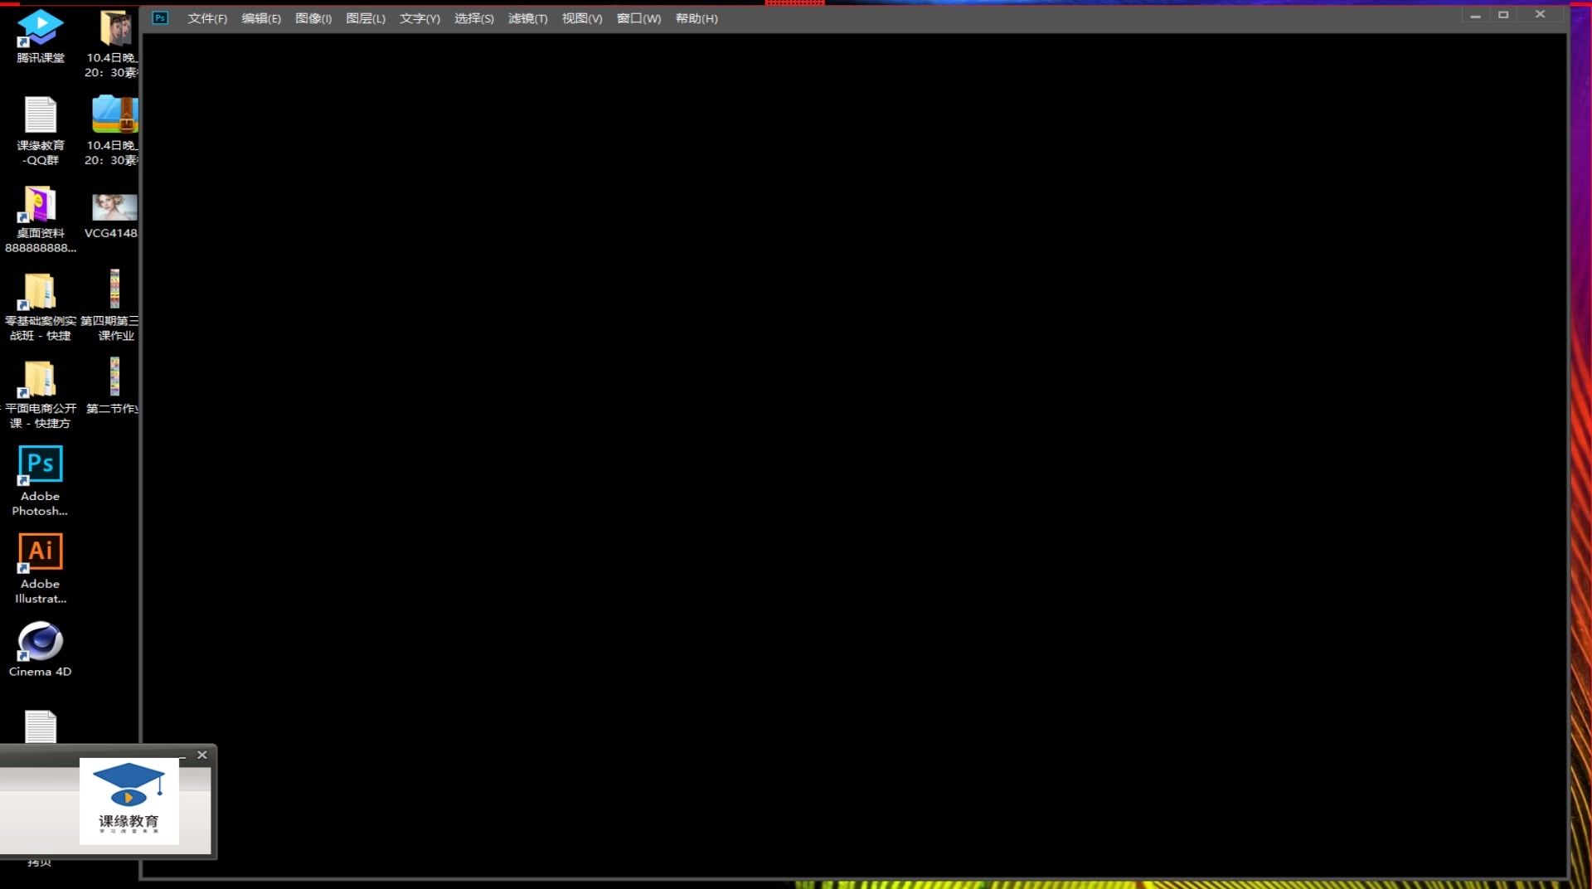Select the Adobe Illustrator desktop shortcut
Viewport: 1592px width, 889px height.
40,569
